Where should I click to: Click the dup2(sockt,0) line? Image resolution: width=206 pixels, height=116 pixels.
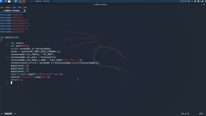point(20,66)
